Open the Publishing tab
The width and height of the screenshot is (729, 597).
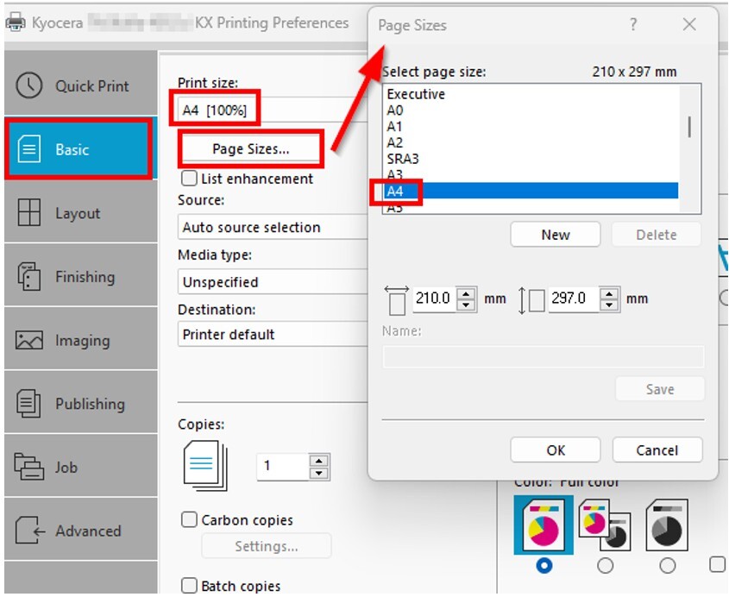click(x=81, y=403)
